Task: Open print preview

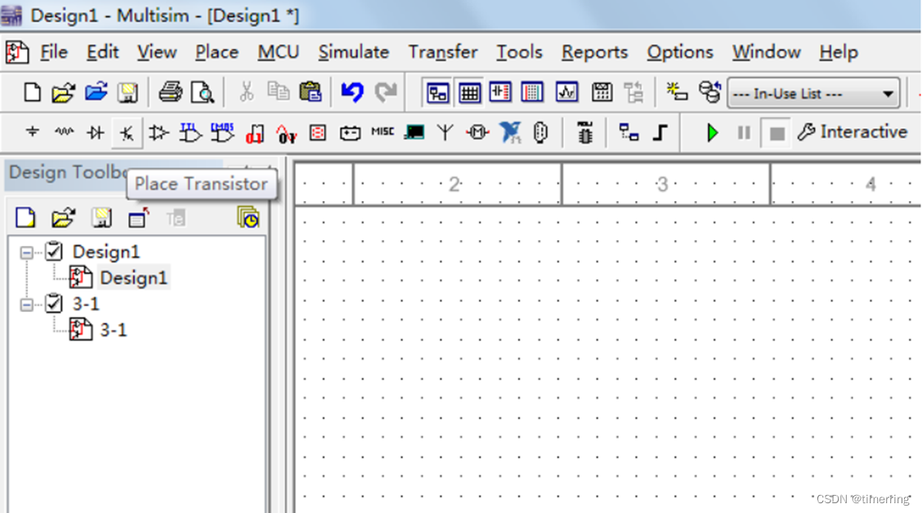Action: [202, 92]
